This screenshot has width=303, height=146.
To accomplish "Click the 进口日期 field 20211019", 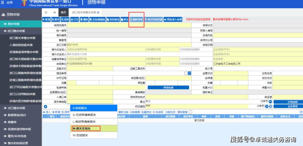I will 129,45.
